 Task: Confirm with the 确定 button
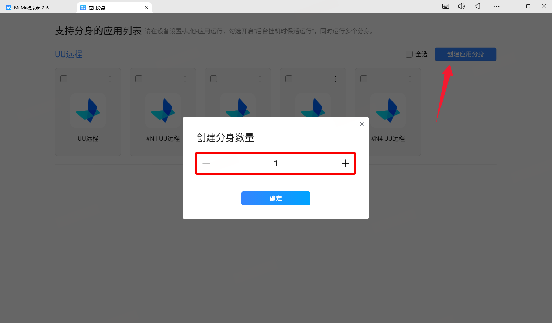point(275,198)
